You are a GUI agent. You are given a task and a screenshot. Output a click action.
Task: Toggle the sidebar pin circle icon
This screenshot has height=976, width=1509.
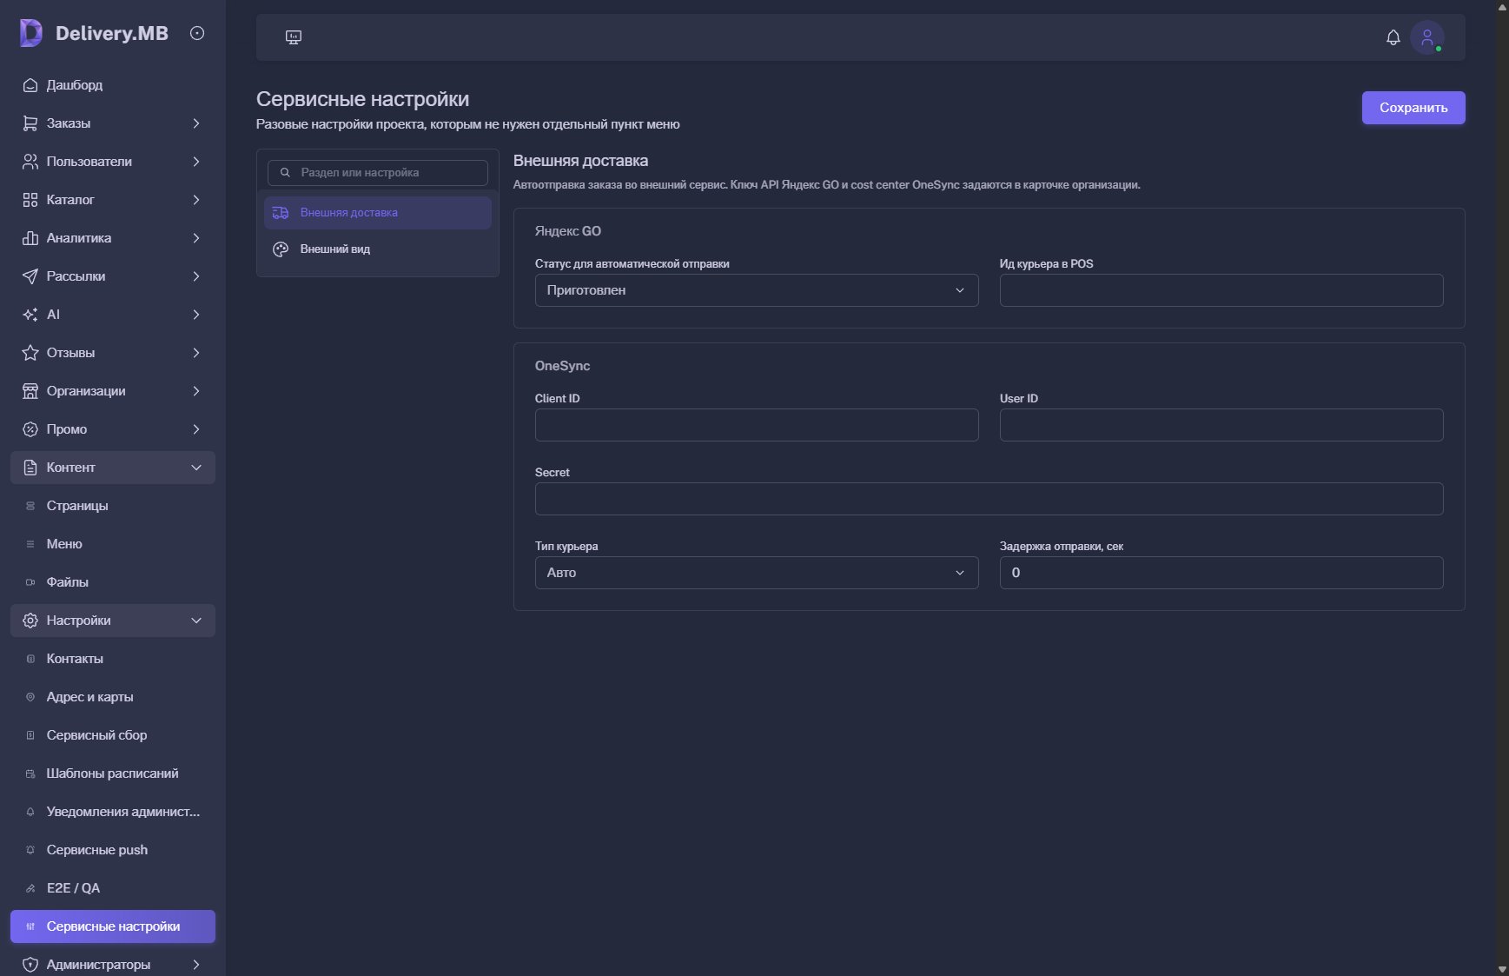click(x=197, y=33)
